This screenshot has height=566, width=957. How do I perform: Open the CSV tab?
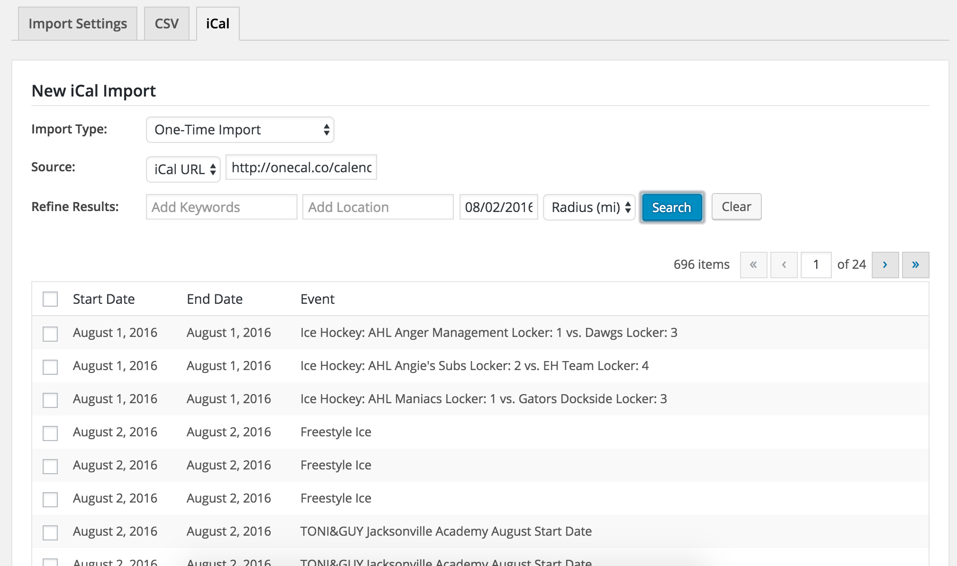point(166,24)
